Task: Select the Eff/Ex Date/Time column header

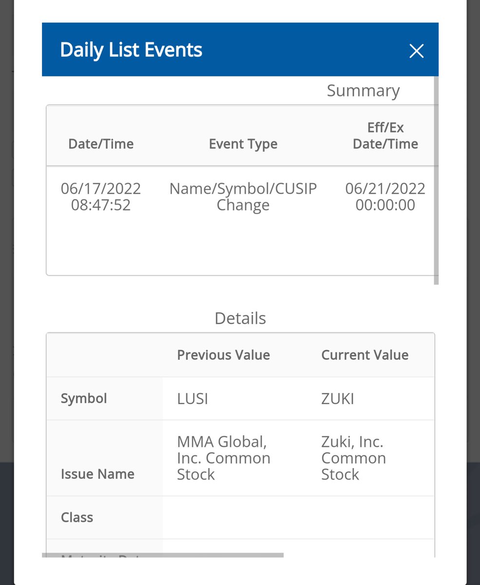Action: (385, 136)
